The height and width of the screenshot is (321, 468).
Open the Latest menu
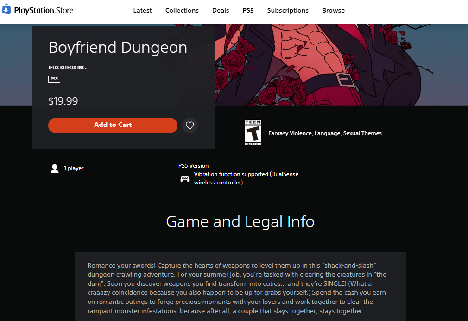tap(142, 11)
